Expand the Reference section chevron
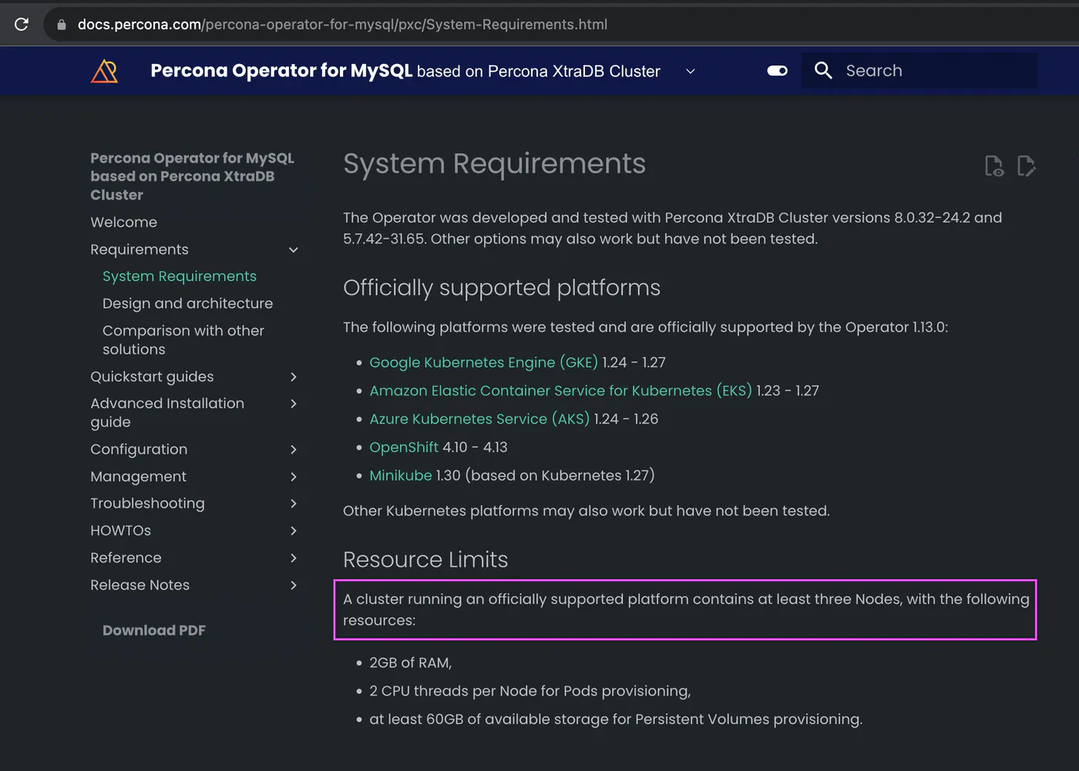This screenshot has width=1079, height=771. 293,558
